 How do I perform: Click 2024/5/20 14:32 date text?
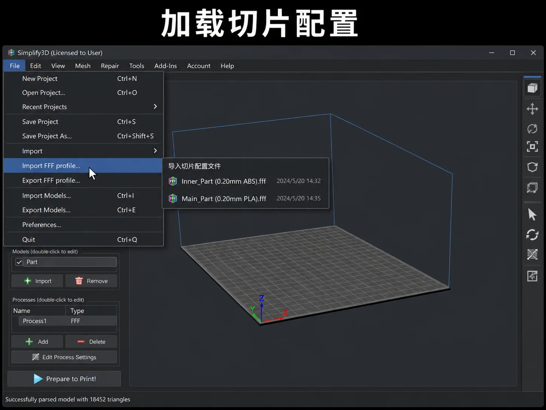pyautogui.click(x=299, y=181)
